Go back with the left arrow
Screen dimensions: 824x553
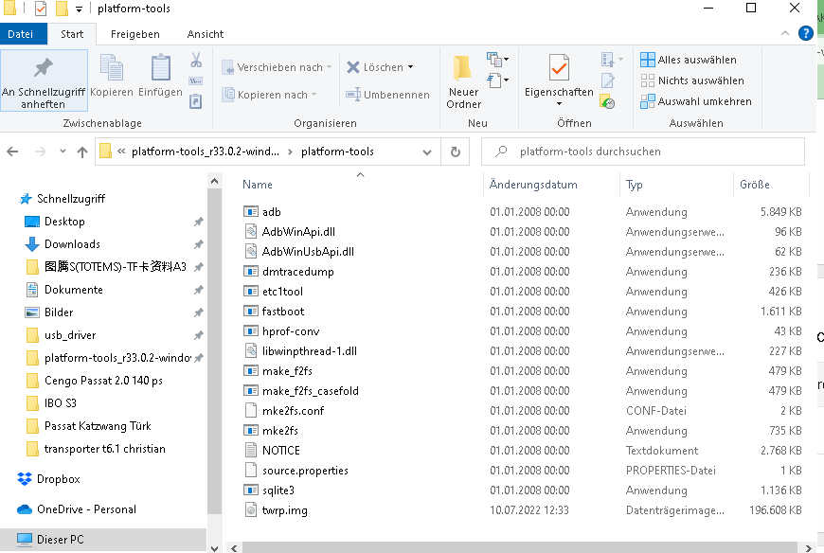pos(12,152)
